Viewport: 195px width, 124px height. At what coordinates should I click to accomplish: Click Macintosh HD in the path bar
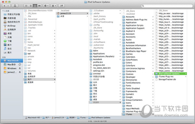[x=32, y=118]
